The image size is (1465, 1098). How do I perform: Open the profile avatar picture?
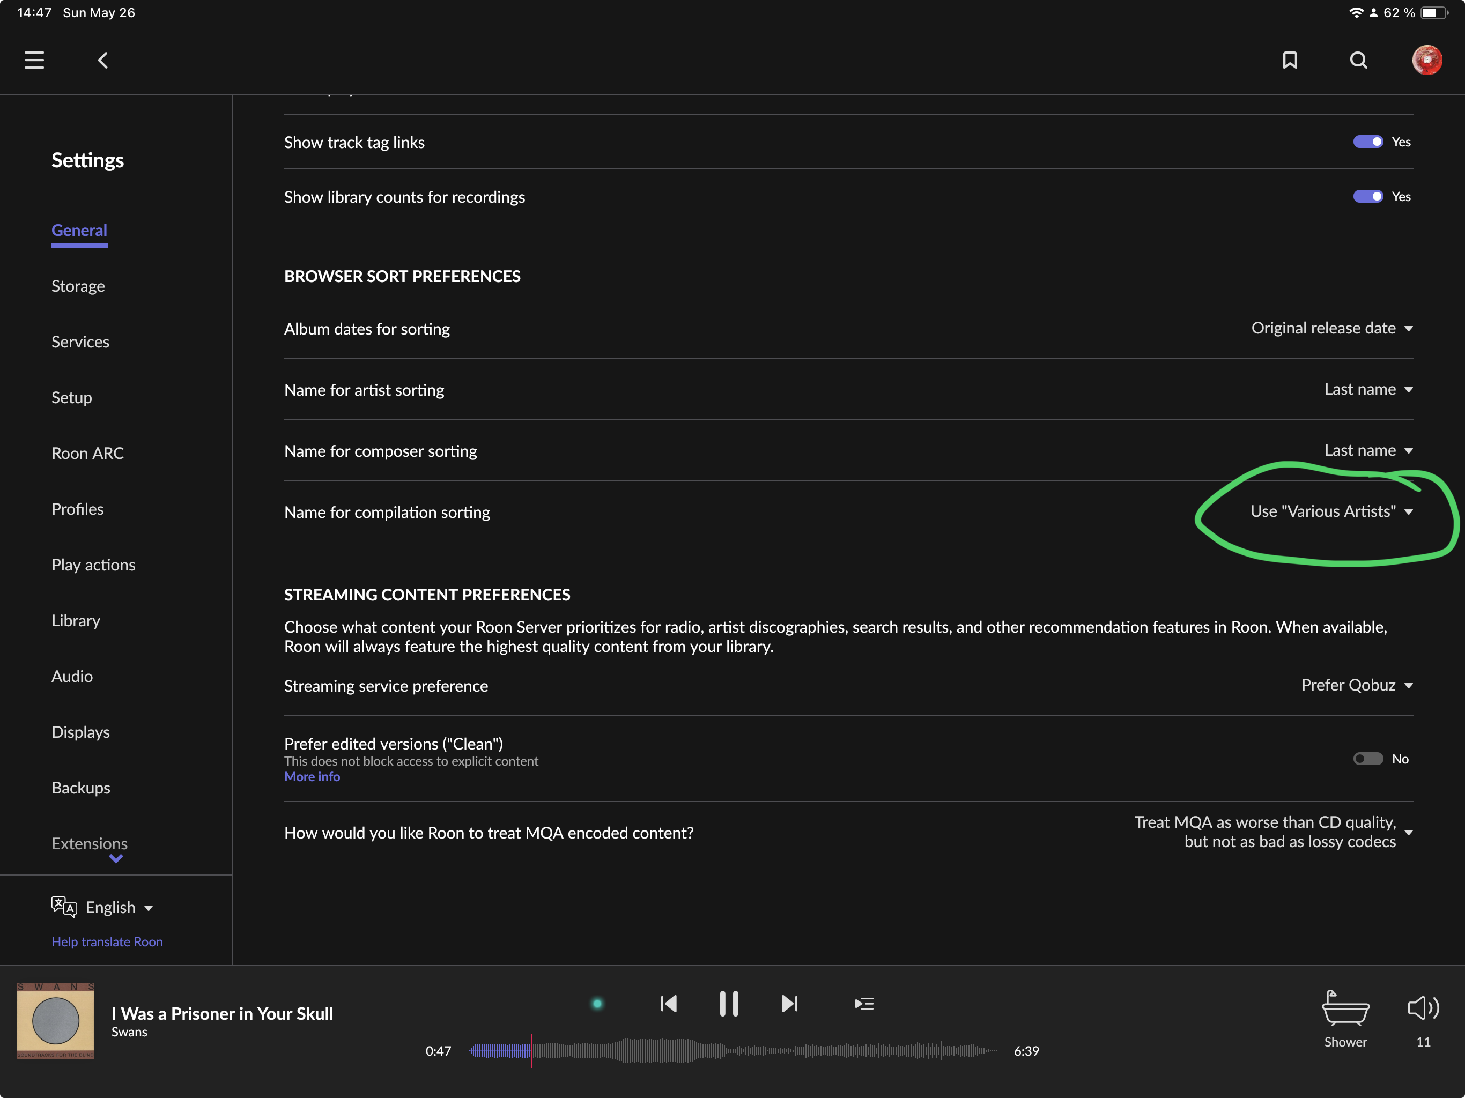click(x=1427, y=60)
